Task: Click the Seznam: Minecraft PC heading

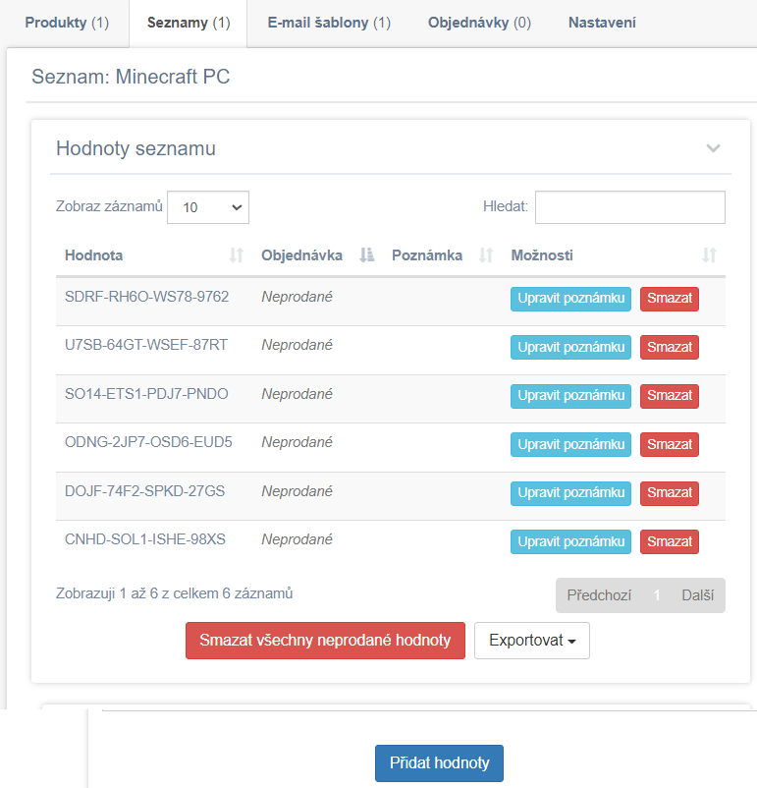Action: coord(131,77)
